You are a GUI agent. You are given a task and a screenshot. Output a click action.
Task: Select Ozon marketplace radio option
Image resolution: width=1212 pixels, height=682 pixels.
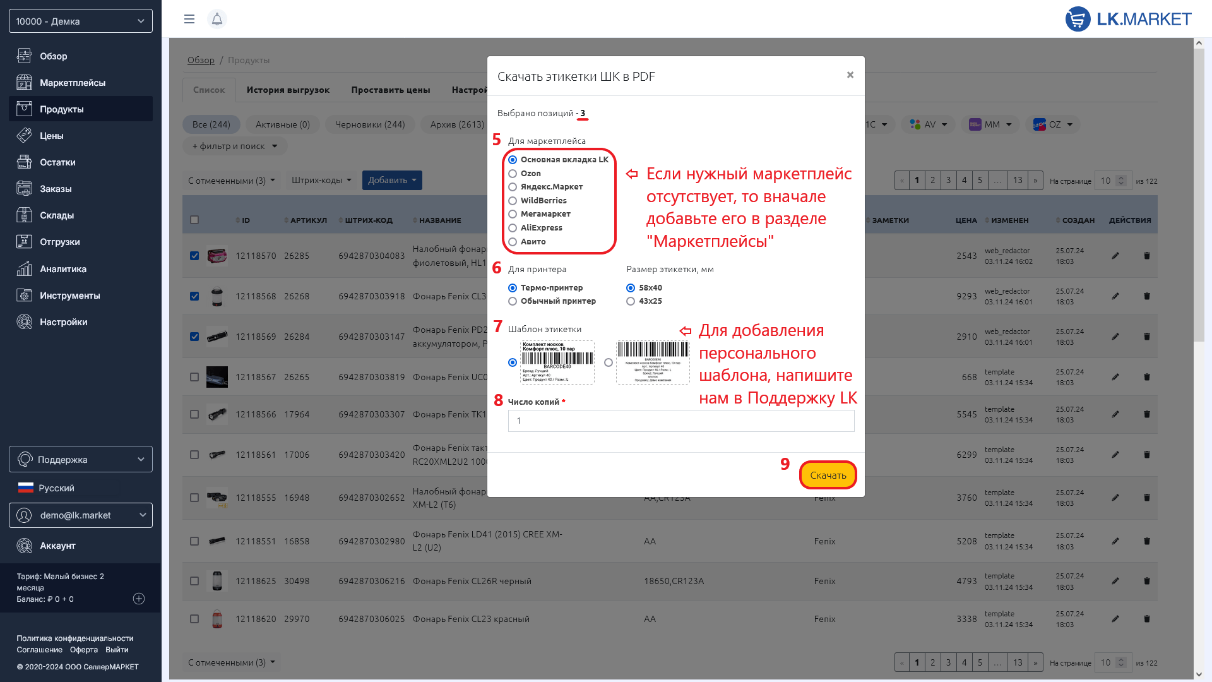tap(513, 174)
